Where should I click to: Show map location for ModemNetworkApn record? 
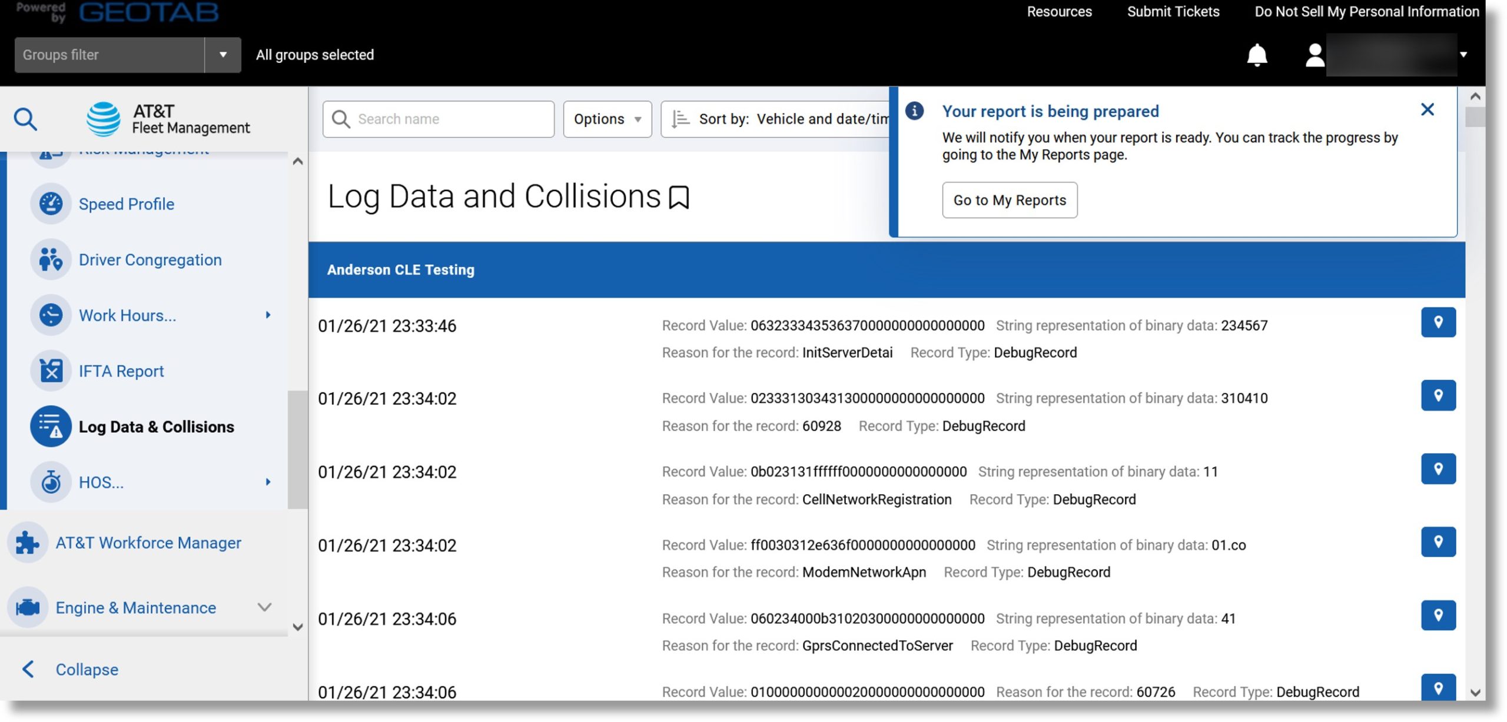tap(1438, 542)
